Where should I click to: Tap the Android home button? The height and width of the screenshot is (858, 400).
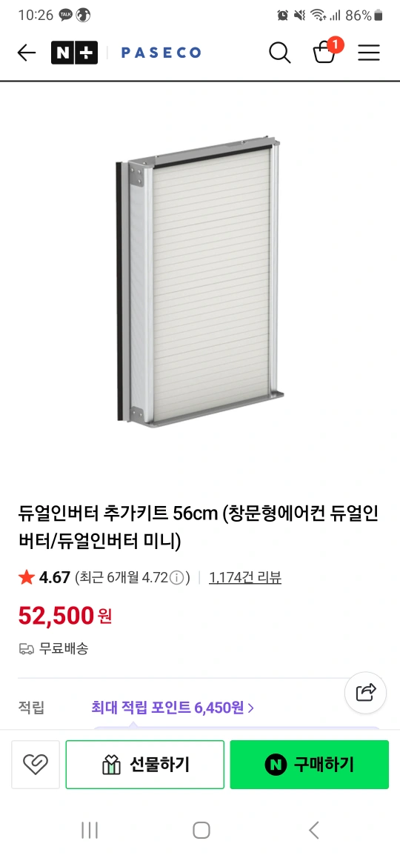click(x=201, y=830)
